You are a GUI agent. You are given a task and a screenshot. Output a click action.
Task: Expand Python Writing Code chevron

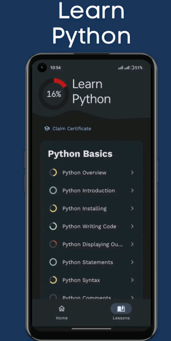coord(132,226)
